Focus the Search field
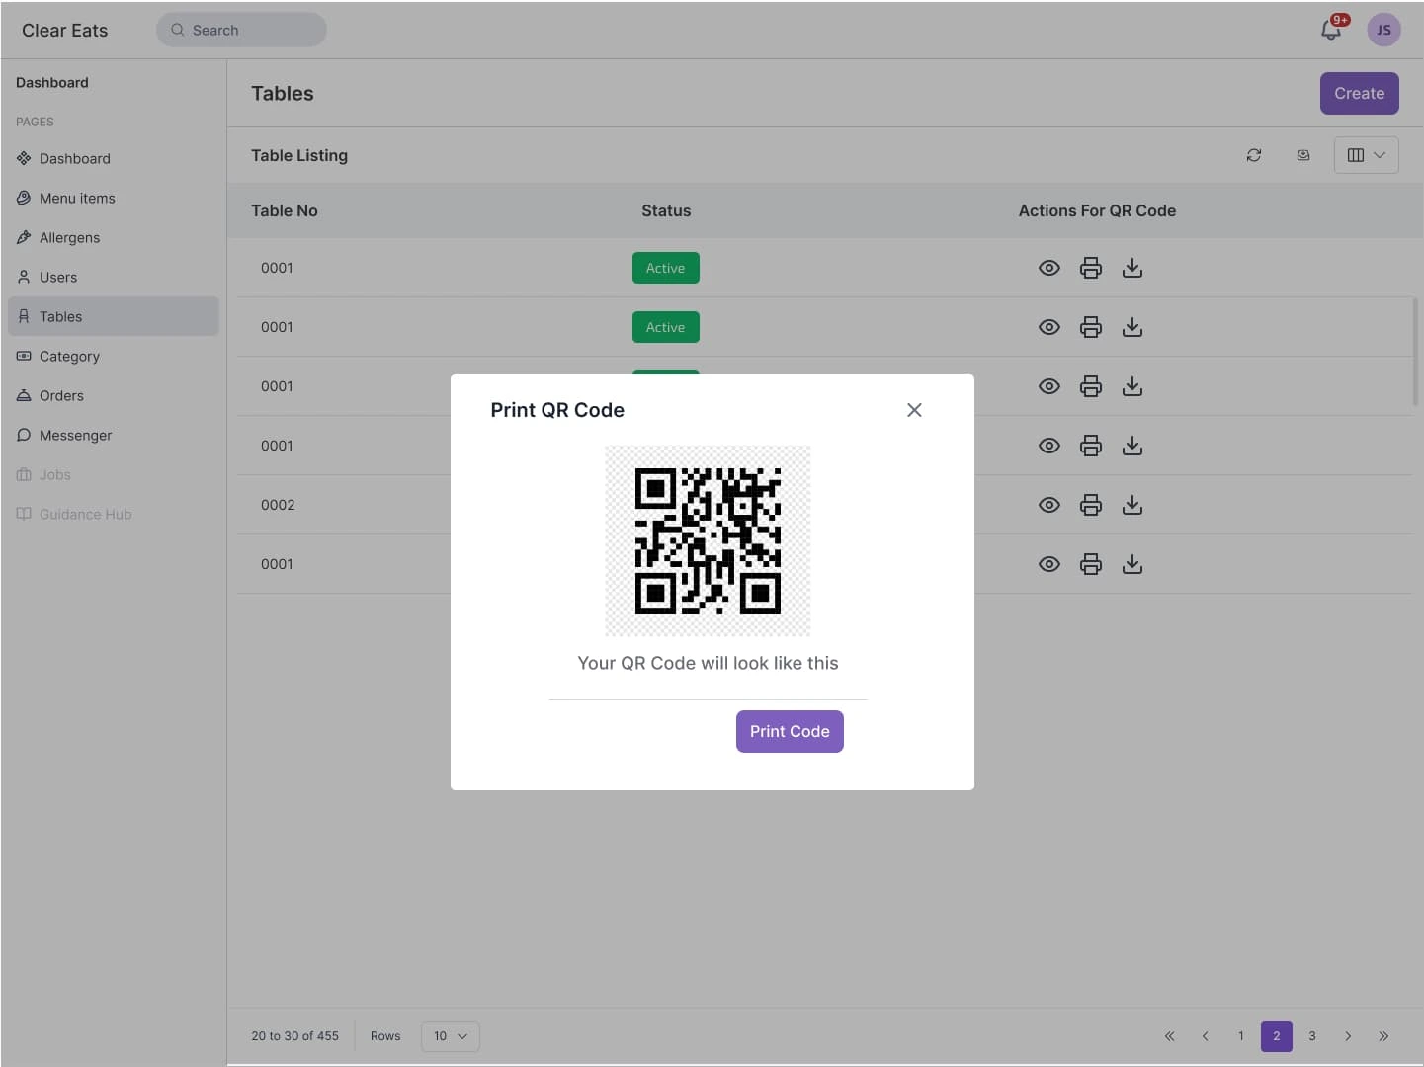Viewport: 1424px width, 1067px height. tap(241, 30)
